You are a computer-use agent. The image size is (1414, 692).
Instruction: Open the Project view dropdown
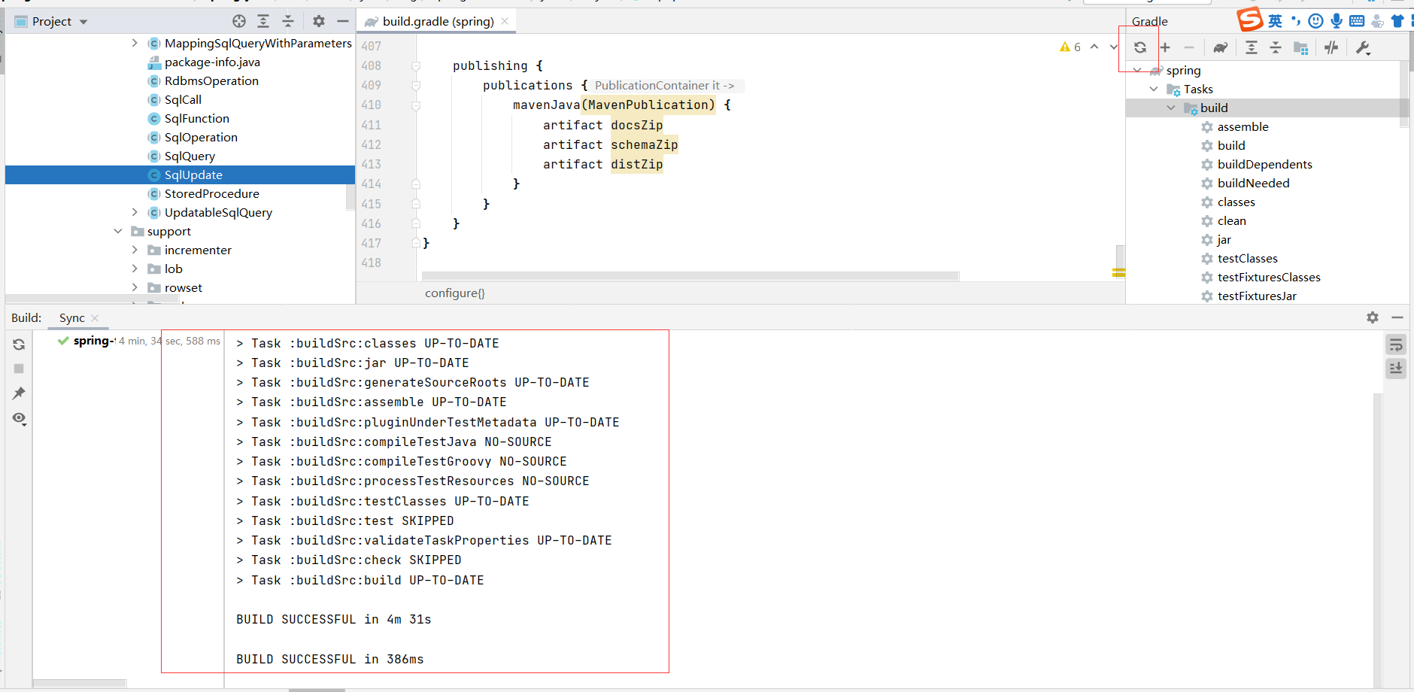point(83,22)
